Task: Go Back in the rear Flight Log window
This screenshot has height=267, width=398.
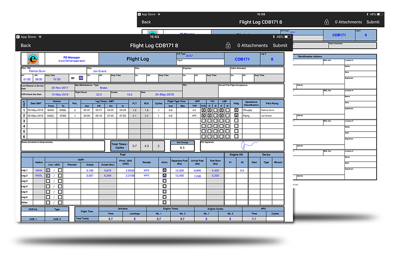Action: pyautogui.click(x=146, y=22)
